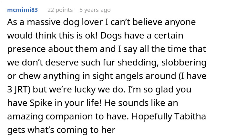Screen dimensions: 226x139
Task: Click the word Spike in the comment
Action: pos(41,103)
